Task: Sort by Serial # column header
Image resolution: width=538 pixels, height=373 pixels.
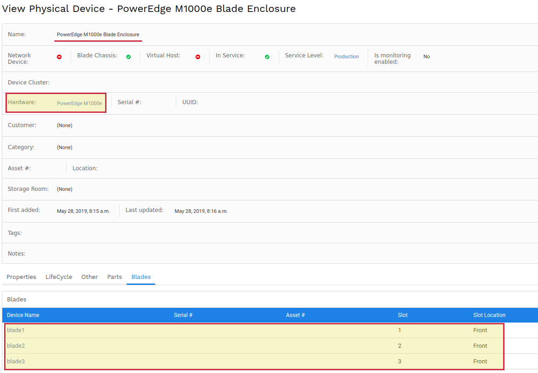Action: point(183,315)
